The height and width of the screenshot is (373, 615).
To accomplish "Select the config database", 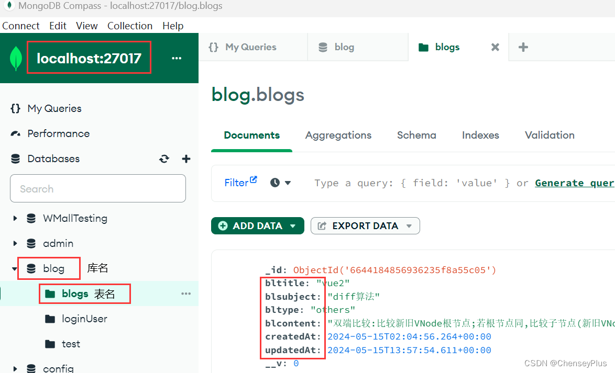I will 58,368.
